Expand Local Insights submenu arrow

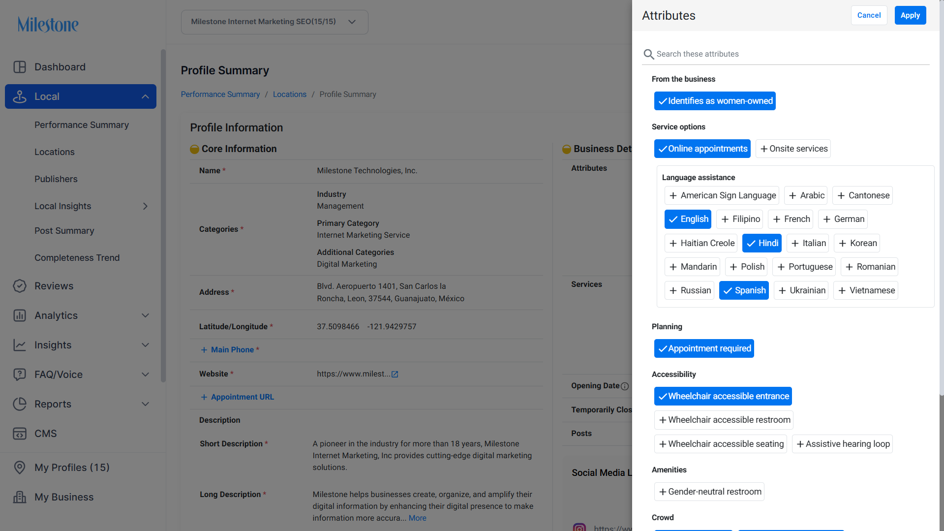(x=145, y=206)
